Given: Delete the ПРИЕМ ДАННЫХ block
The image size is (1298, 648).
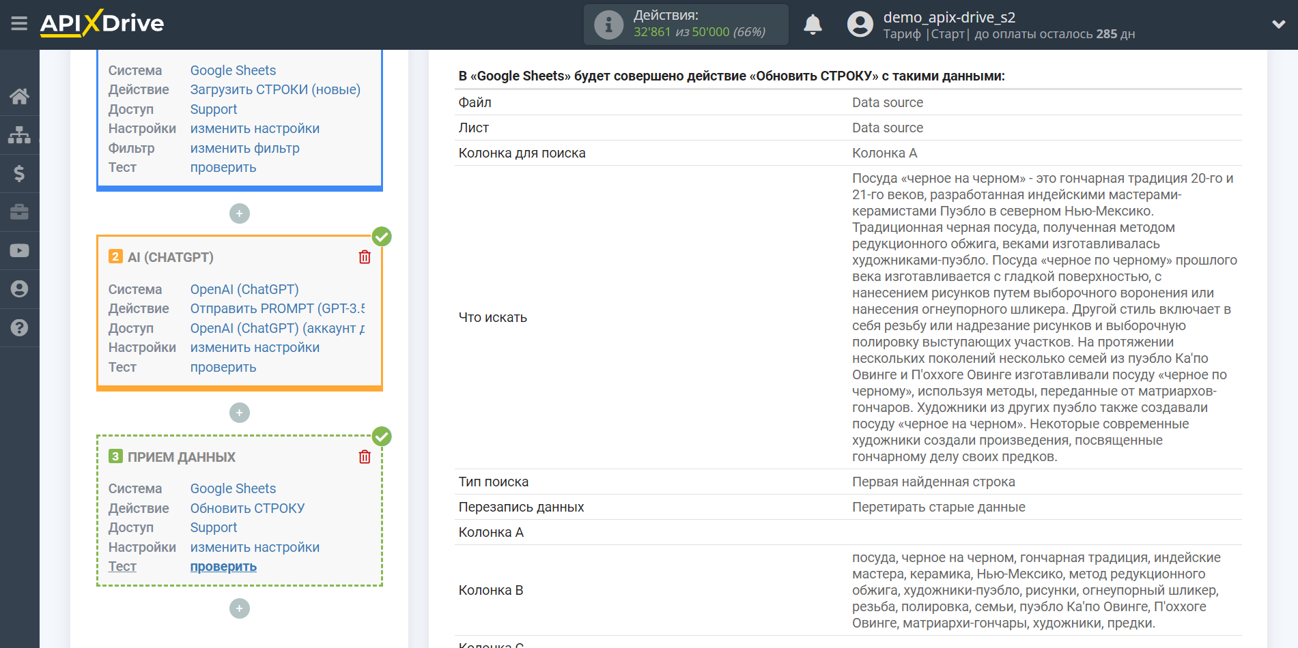Looking at the screenshot, I should [x=365, y=457].
